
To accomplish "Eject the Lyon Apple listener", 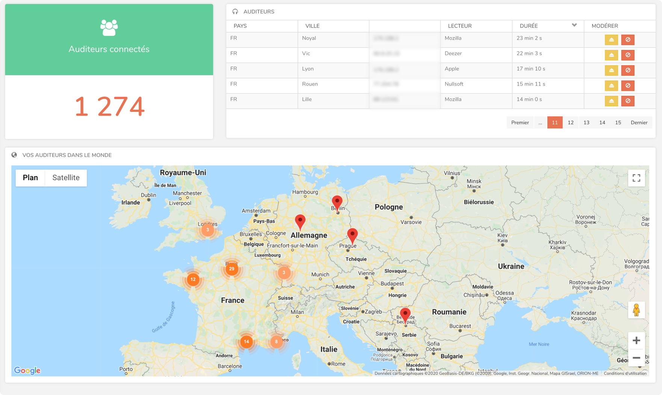I will 611,70.
